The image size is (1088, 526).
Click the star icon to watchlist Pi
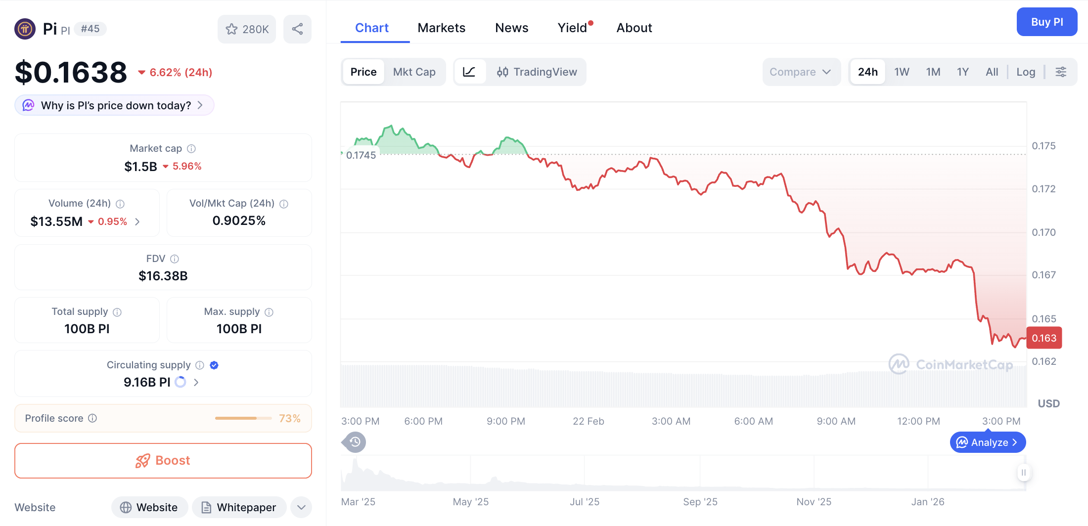(x=232, y=29)
